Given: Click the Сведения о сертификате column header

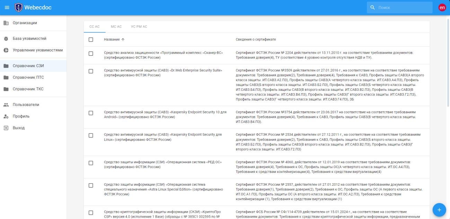Looking at the screenshot, I should click(256, 40).
